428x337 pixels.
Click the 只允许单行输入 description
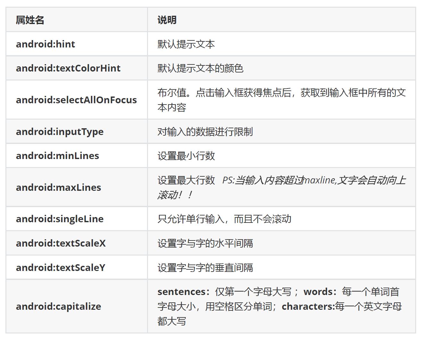click(224, 219)
